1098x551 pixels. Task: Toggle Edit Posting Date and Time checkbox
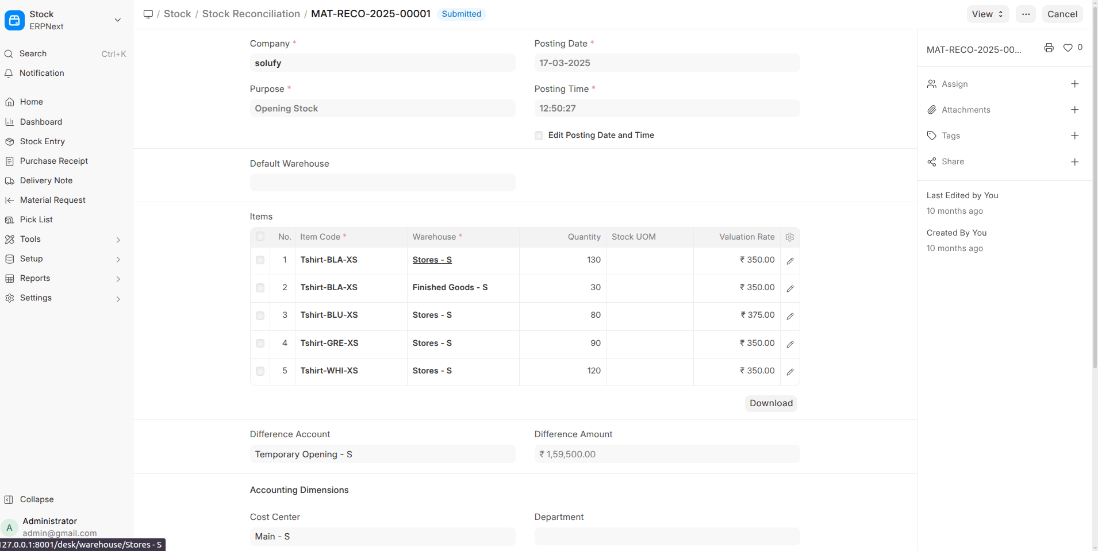539,136
